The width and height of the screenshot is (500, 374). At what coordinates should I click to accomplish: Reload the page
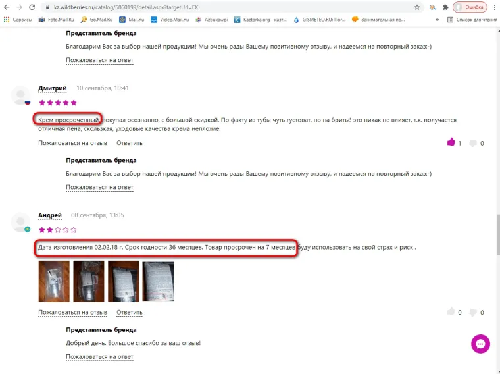[32, 7]
